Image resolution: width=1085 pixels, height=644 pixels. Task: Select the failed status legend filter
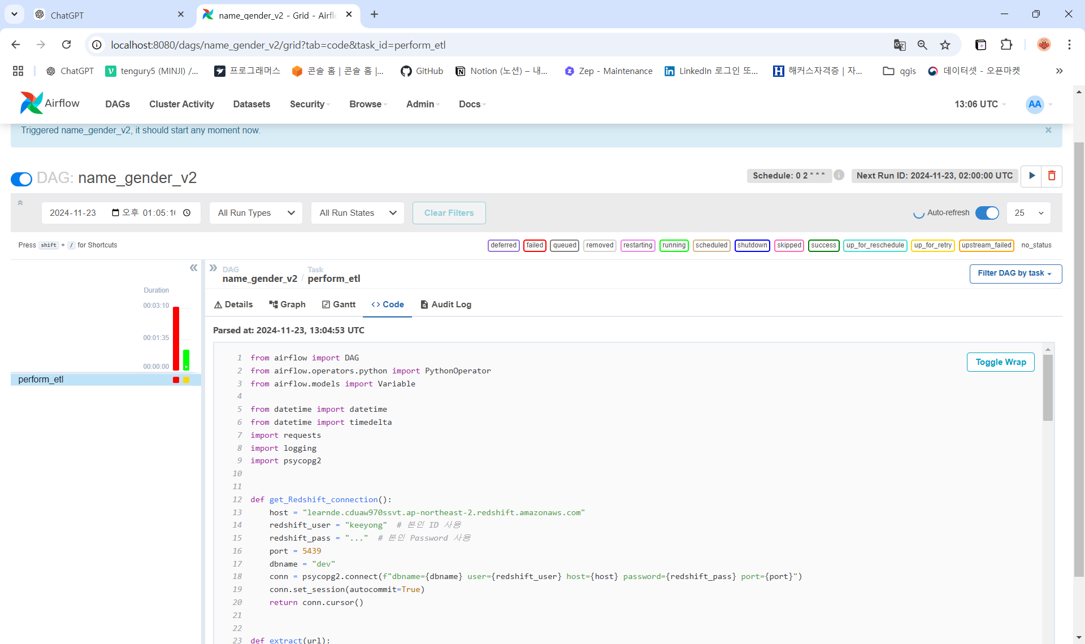click(534, 245)
